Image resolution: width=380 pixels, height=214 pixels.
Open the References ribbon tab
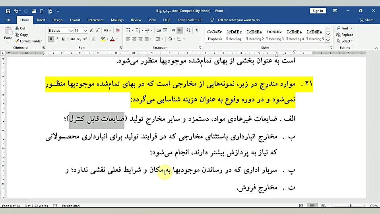coord(95,20)
